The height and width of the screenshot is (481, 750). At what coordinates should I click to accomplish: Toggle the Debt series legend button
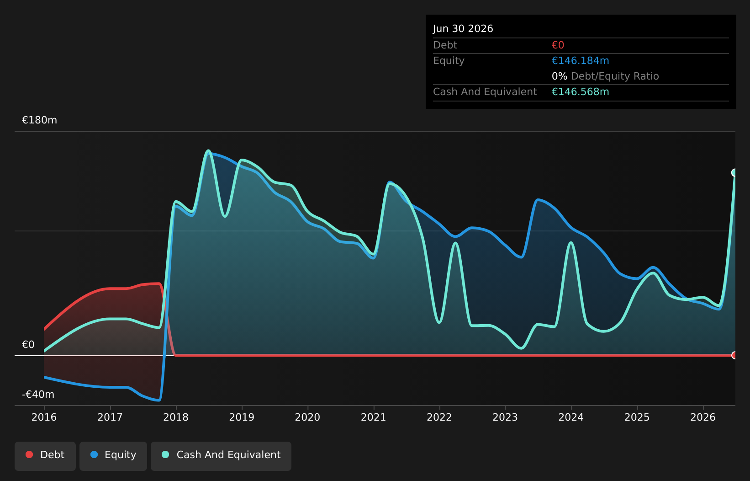coord(45,456)
